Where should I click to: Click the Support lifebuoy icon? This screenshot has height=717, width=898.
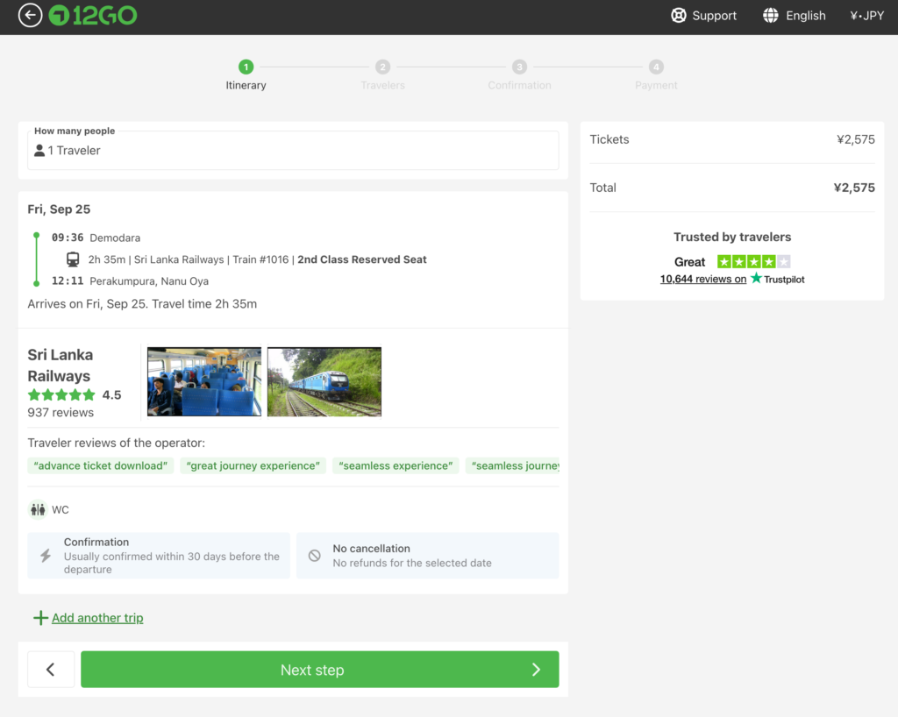click(x=678, y=16)
